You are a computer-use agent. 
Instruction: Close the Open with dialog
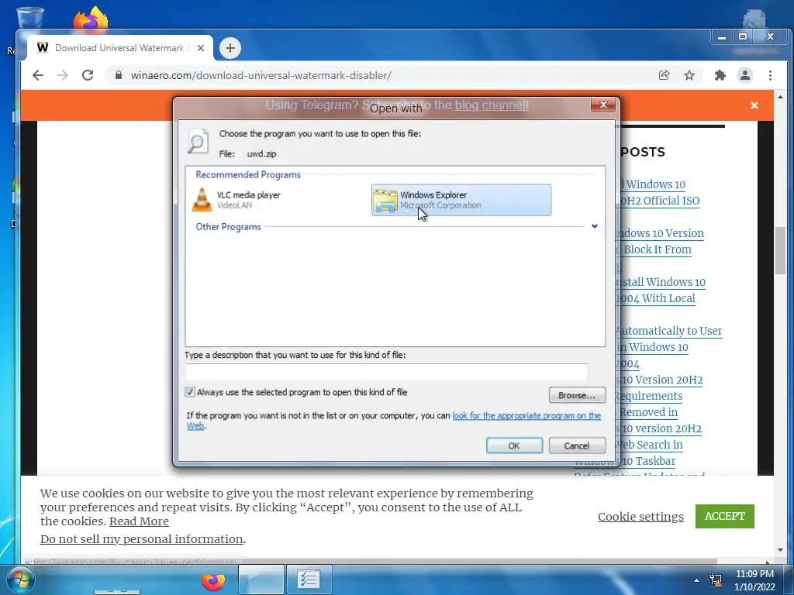pyautogui.click(x=602, y=105)
